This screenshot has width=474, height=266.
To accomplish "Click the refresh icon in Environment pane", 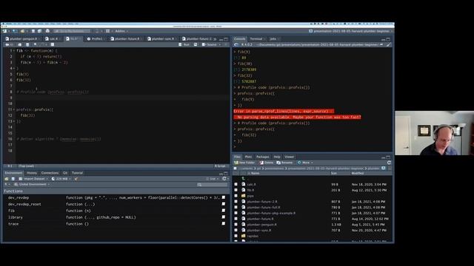I will tap(224, 179).
